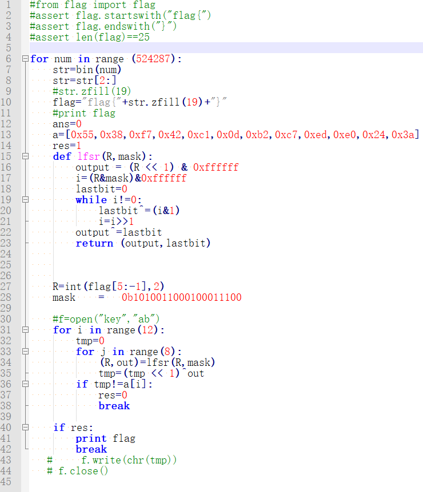Click 'ans=0' statement

[67, 124]
